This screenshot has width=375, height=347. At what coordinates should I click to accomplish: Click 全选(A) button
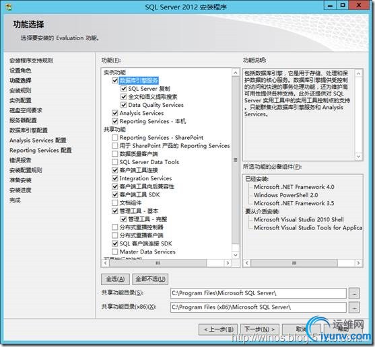pos(115,279)
